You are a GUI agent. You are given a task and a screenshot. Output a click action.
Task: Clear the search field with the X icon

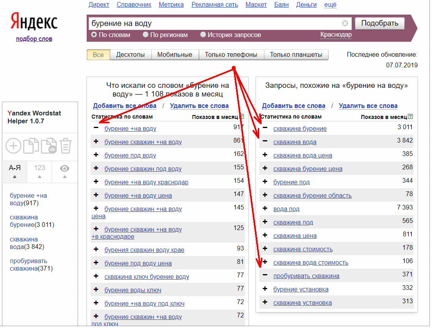point(345,23)
